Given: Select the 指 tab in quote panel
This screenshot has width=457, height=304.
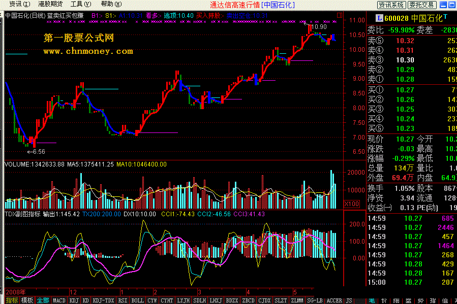Looking at the screenshot, I should 433,300.
